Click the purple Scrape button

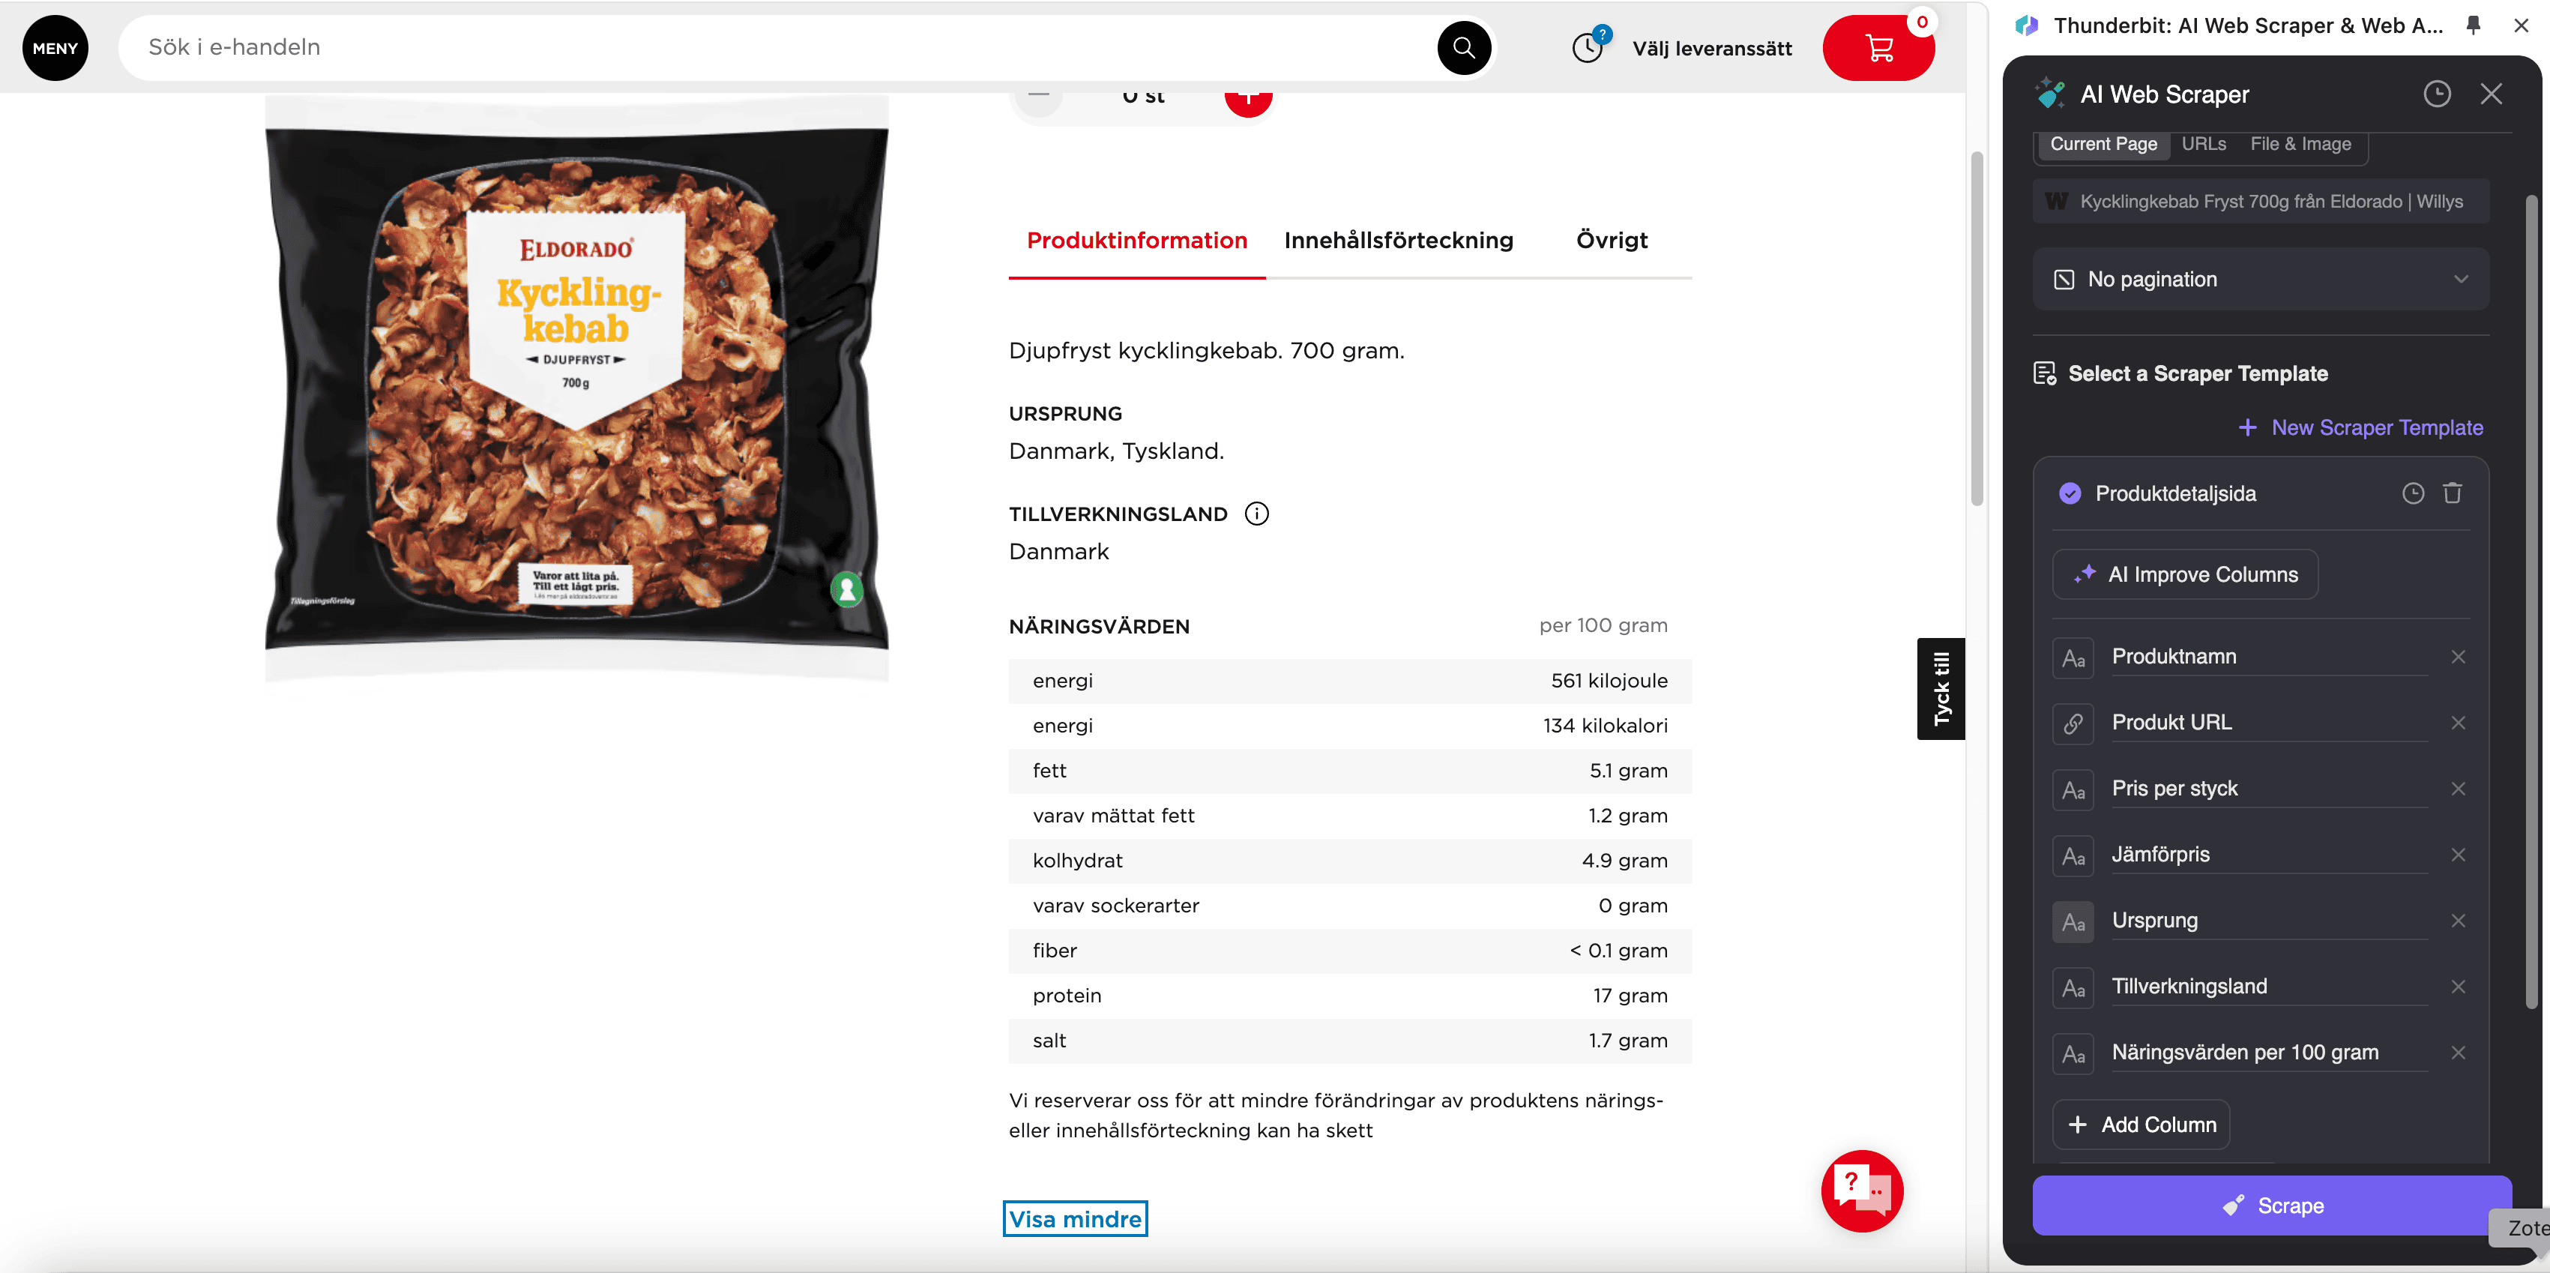point(2272,1205)
